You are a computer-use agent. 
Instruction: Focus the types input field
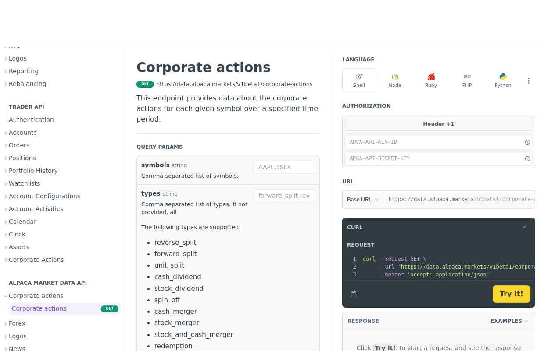point(284,196)
